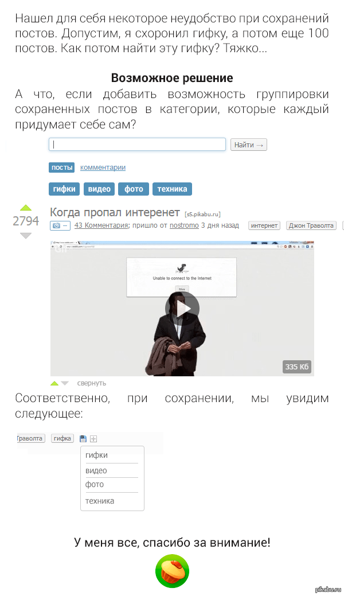Select the видео category tag
Screen dimensions: 344x596
99,189
